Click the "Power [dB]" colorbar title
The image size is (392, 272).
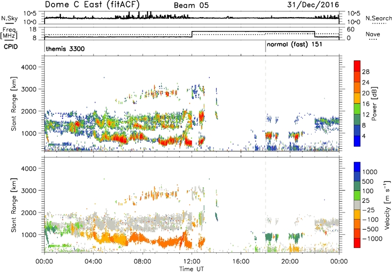374,104
